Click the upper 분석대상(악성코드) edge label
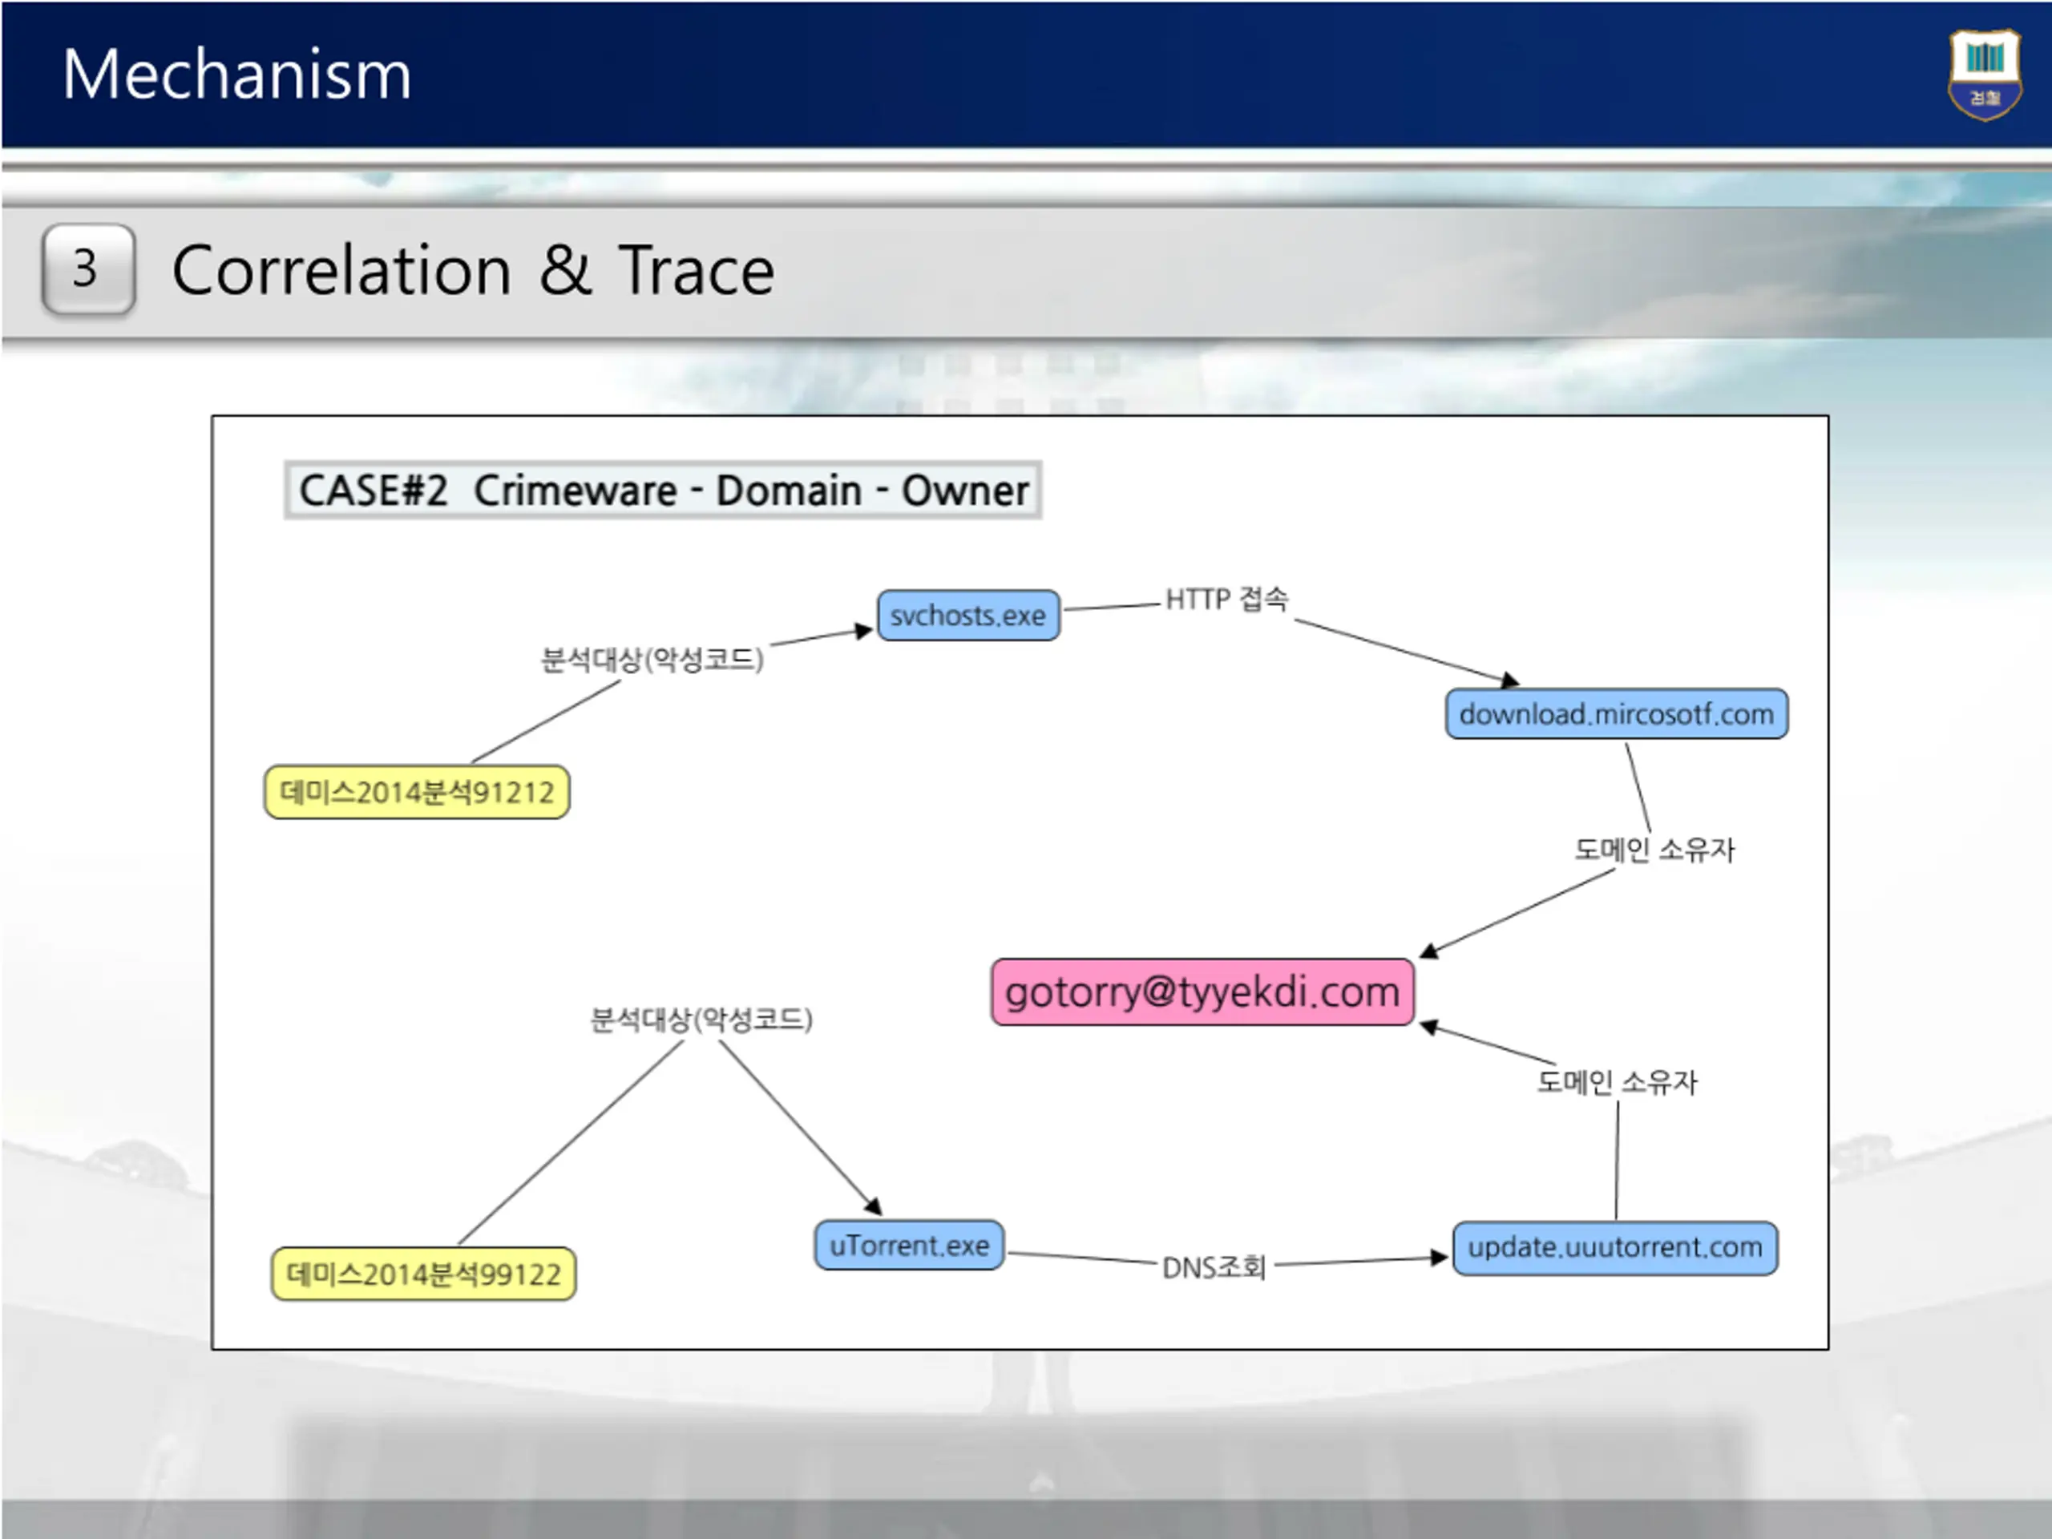The height and width of the screenshot is (1539, 2052). (652, 660)
